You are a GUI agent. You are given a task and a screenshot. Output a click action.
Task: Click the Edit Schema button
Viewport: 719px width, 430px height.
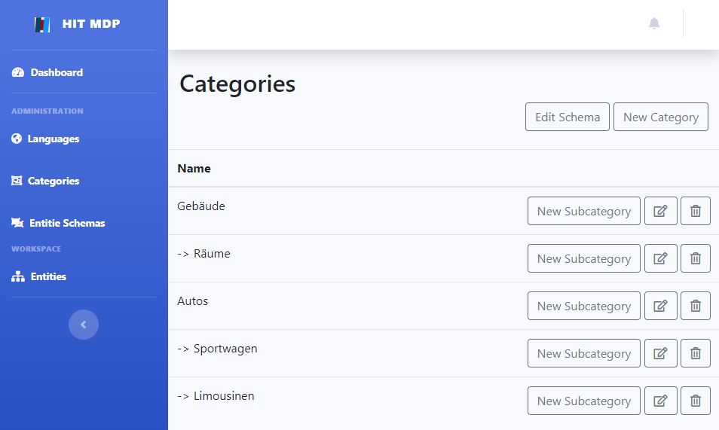tap(568, 117)
